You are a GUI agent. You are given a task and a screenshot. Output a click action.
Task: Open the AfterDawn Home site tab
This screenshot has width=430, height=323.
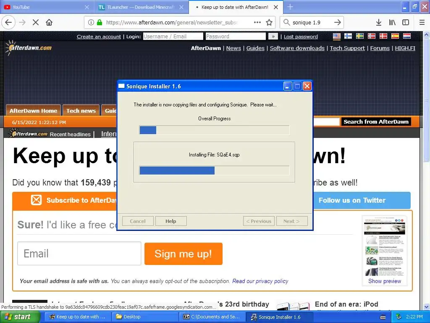point(33,111)
